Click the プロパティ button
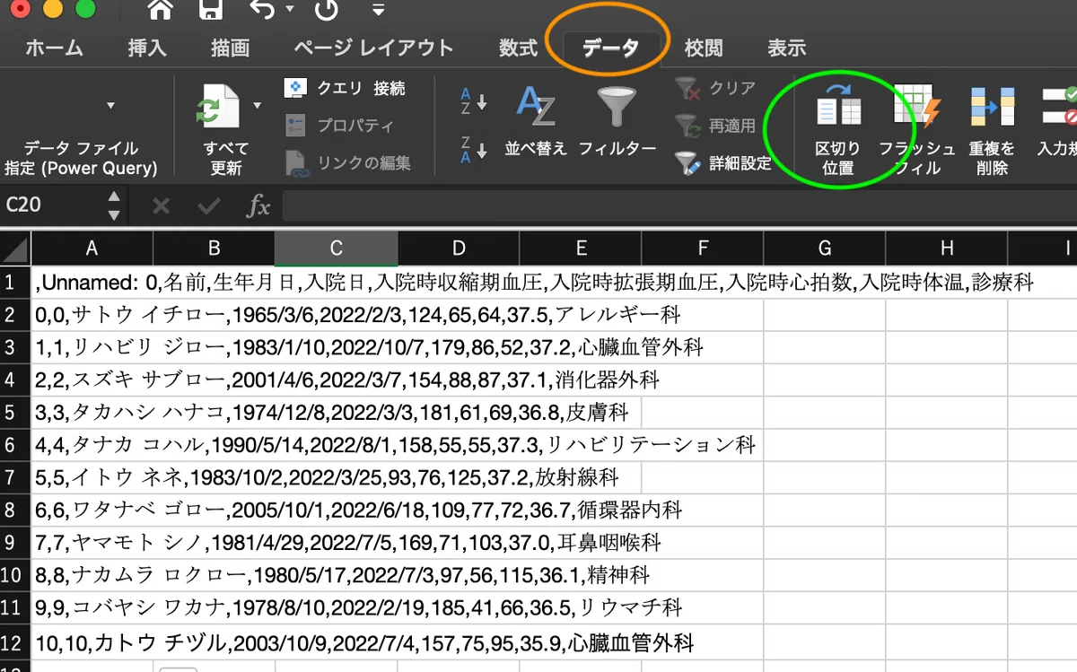 pos(338,125)
